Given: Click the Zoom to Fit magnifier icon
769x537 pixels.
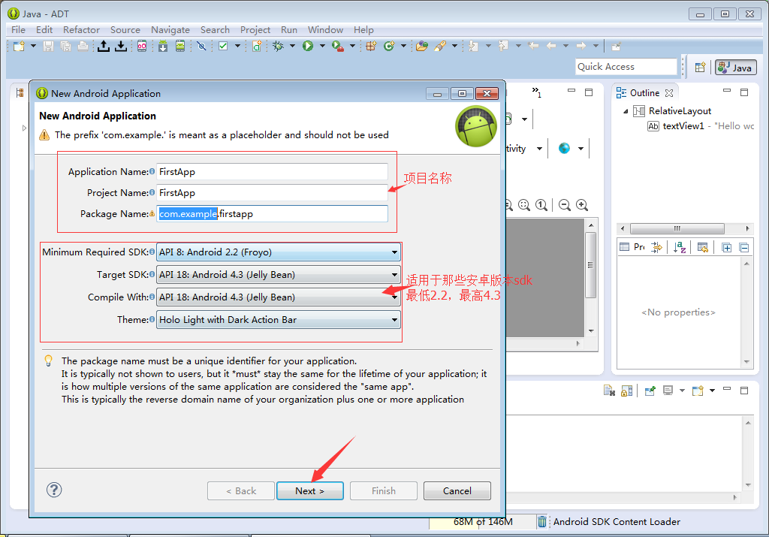Looking at the screenshot, I should 524,205.
